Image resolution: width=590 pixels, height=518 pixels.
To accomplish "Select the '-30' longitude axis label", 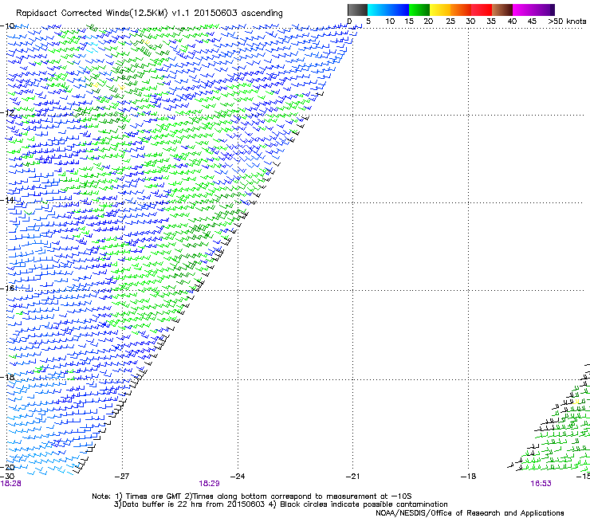I will coord(7,477).
